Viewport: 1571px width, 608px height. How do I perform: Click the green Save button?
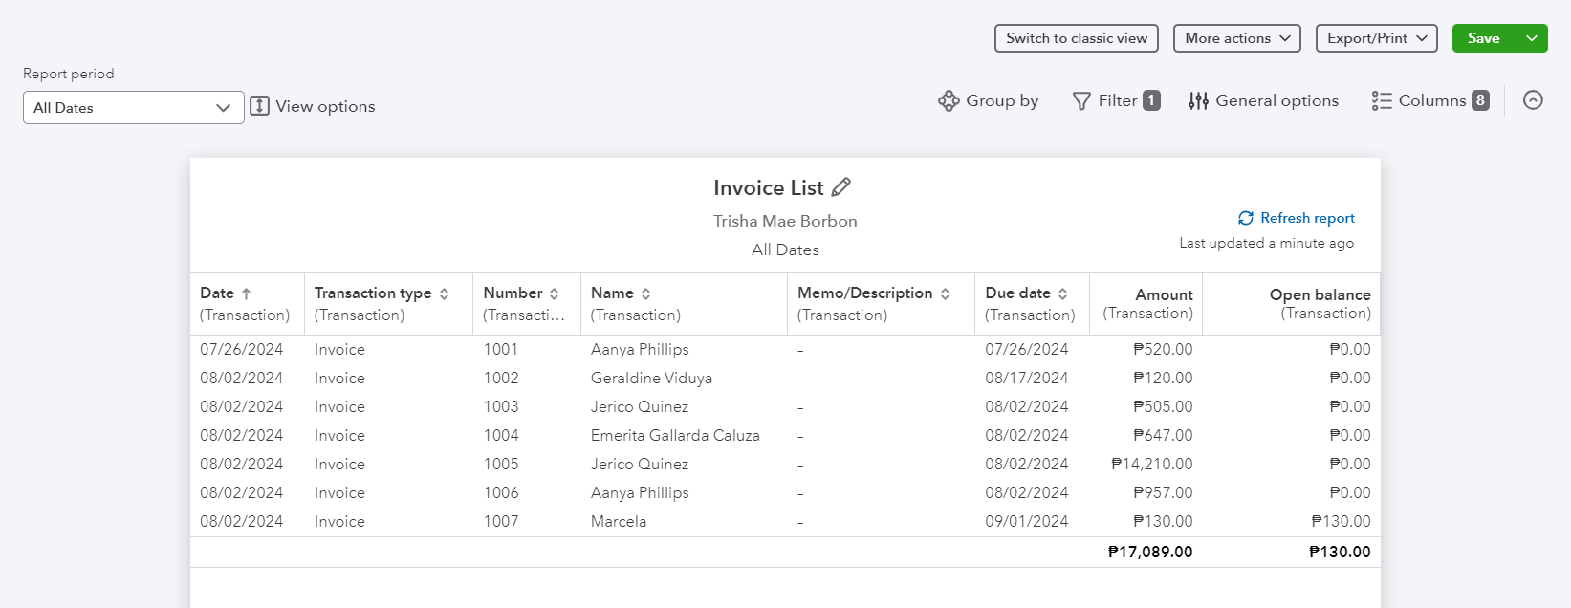[1483, 38]
